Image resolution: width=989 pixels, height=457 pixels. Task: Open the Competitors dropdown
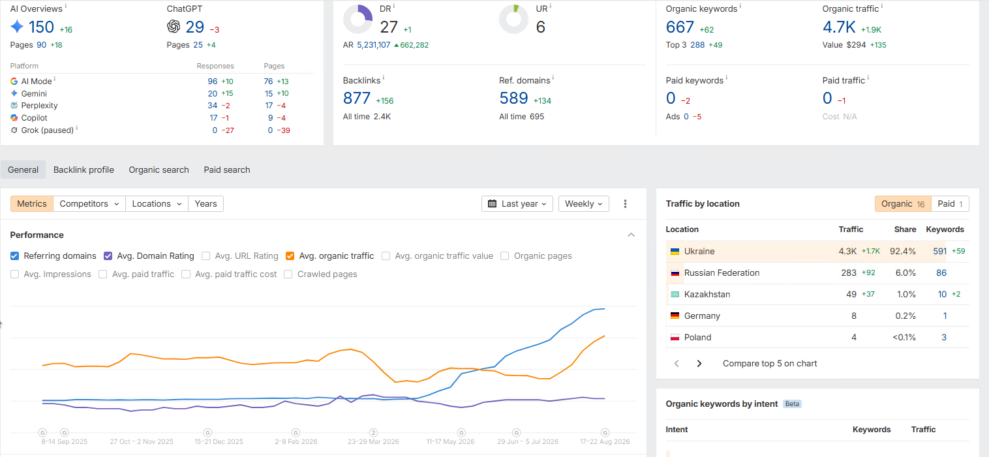pyautogui.click(x=89, y=204)
